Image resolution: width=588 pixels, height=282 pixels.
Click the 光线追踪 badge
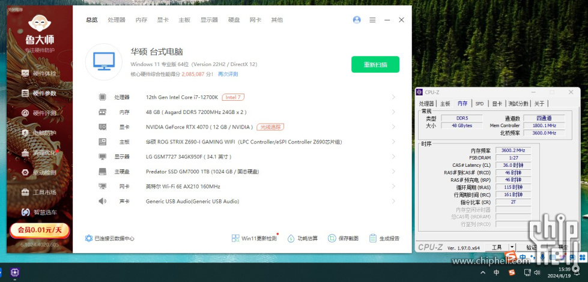[x=270, y=127]
